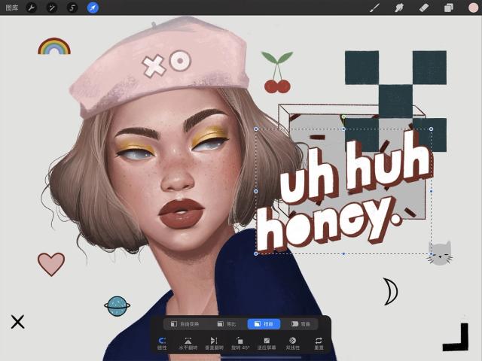Click the green rotation handle above the selection

click(343, 117)
